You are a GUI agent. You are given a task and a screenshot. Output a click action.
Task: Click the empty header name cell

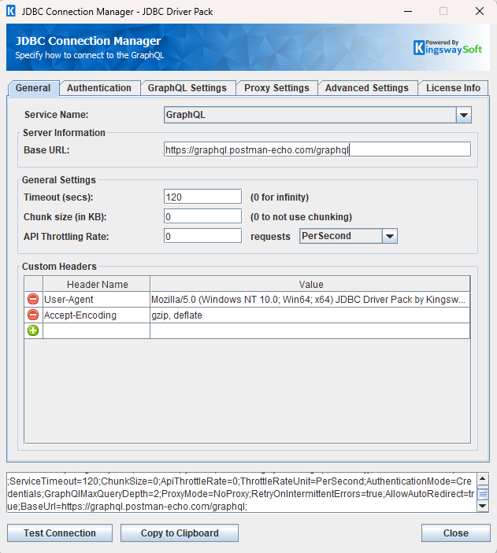[x=96, y=331]
